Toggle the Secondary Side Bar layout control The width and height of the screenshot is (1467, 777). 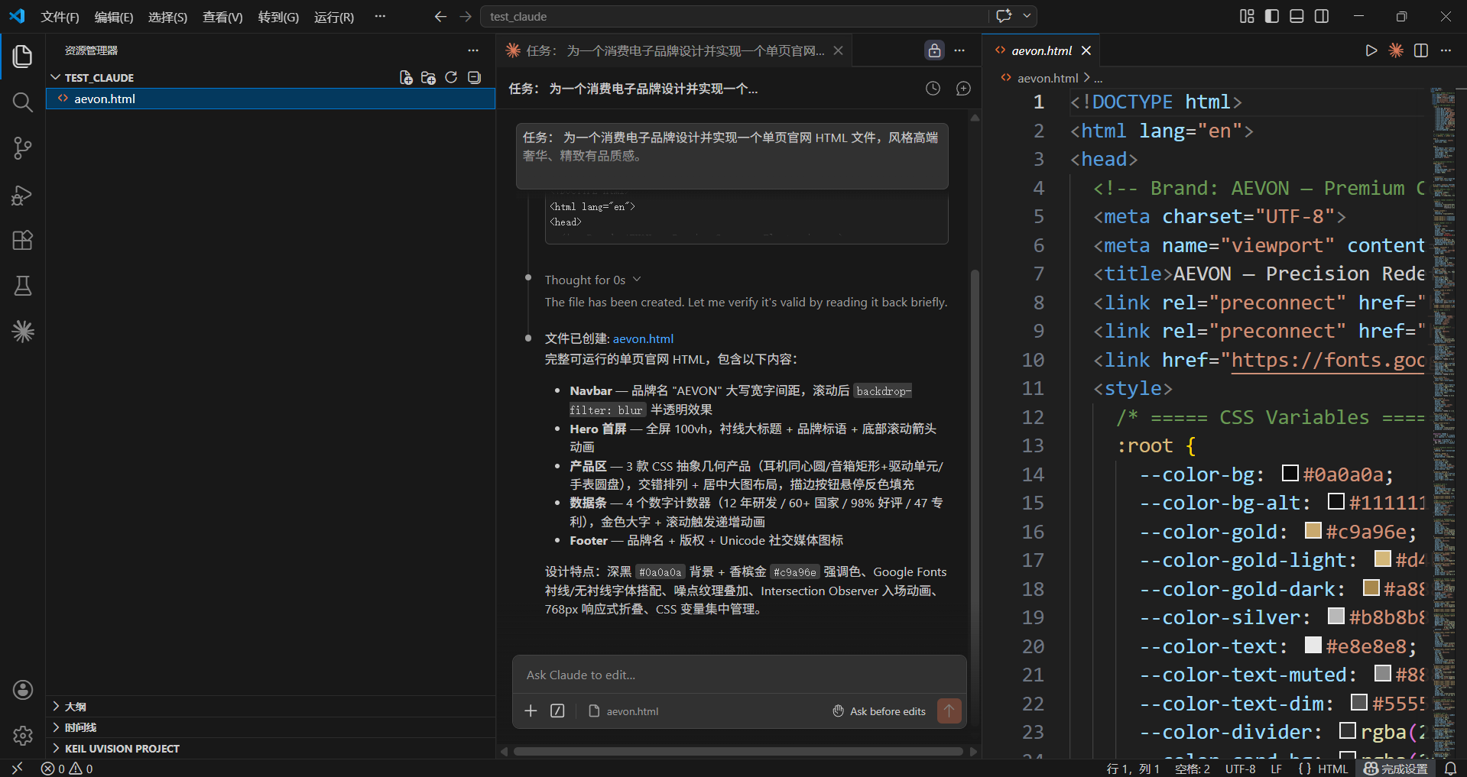1322,16
